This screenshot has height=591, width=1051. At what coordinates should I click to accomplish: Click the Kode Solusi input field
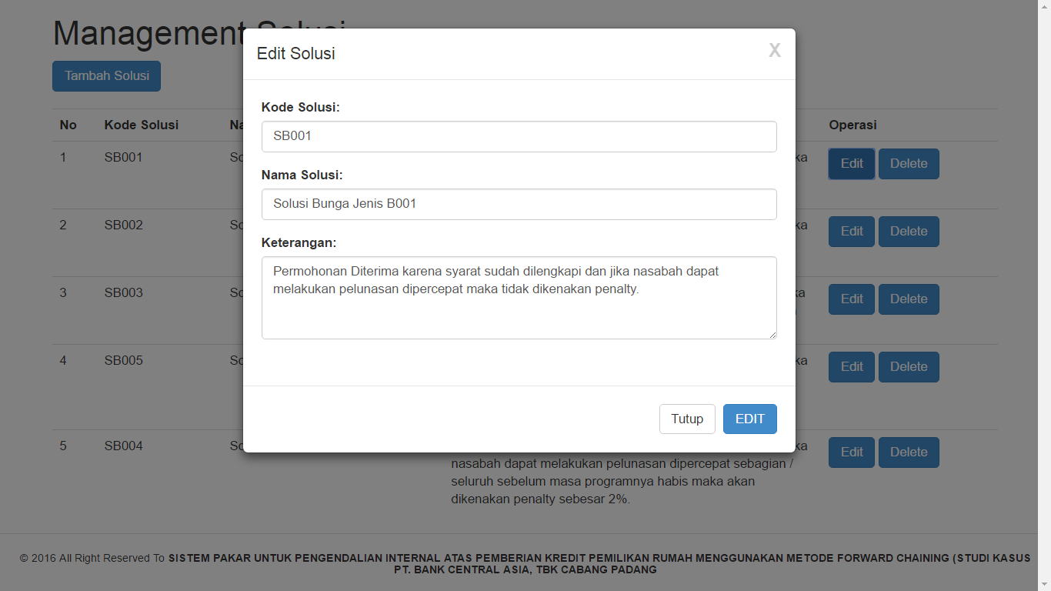click(x=519, y=136)
